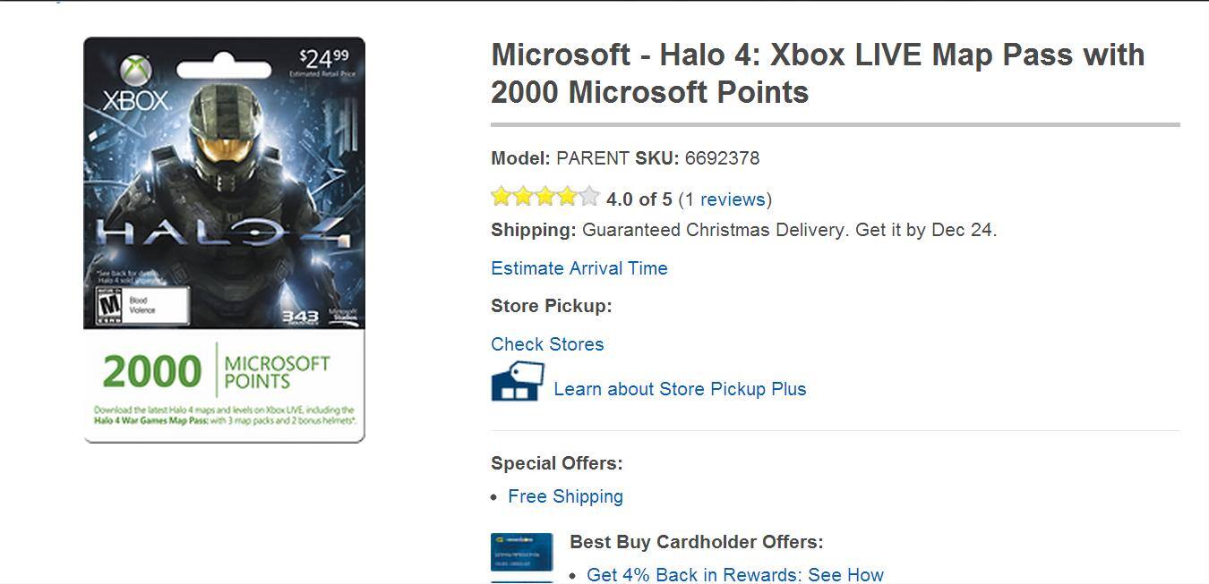Click the Xbox sphere logo on the card
1209x584 pixels.
(136, 69)
